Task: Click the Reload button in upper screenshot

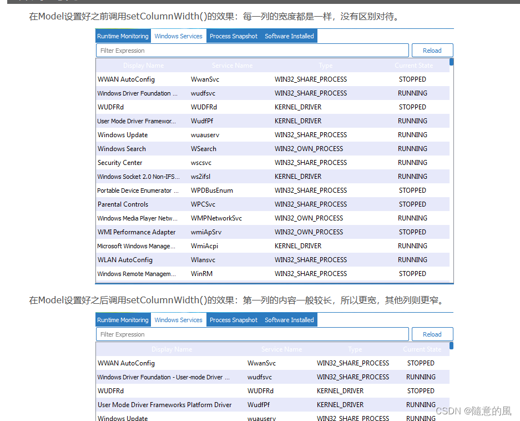Action: click(432, 51)
